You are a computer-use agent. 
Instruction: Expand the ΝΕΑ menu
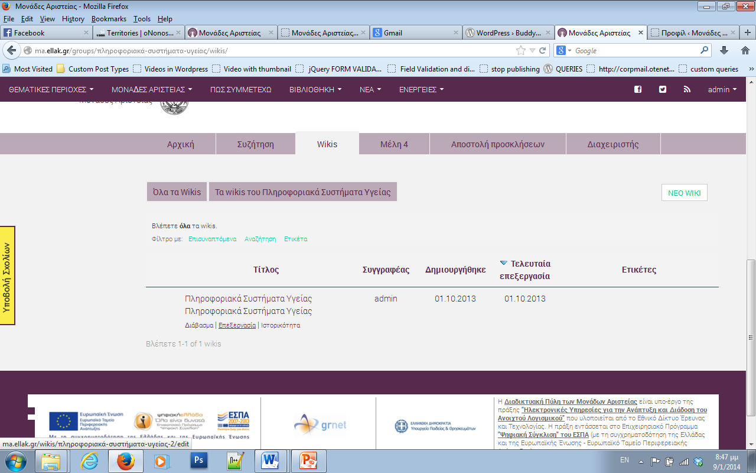coord(370,90)
